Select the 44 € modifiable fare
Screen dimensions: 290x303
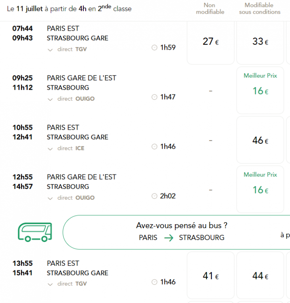(260, 276)
